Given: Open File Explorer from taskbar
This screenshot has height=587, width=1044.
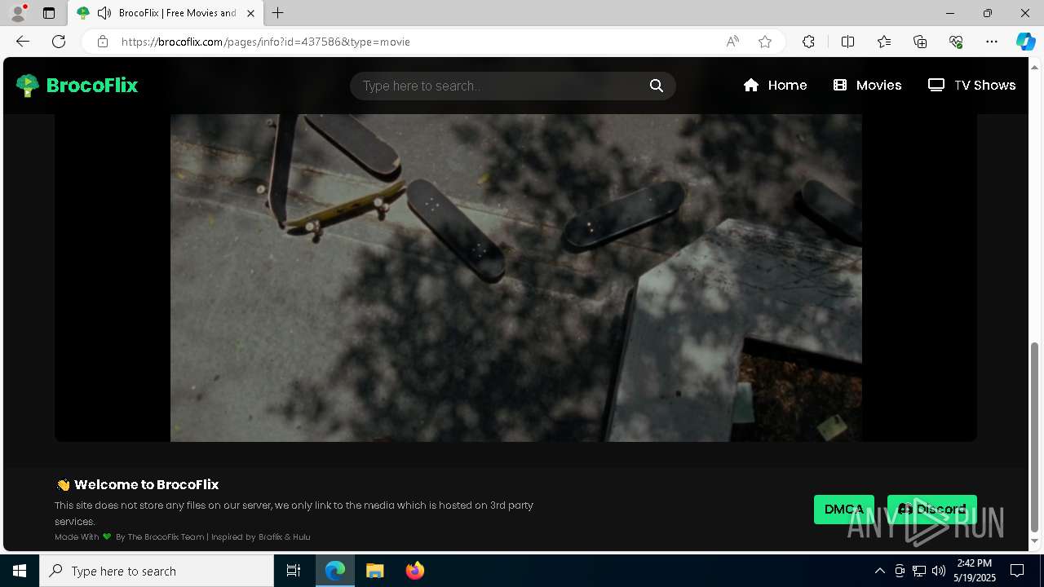Looking at the screenshot, I should 374,571.
